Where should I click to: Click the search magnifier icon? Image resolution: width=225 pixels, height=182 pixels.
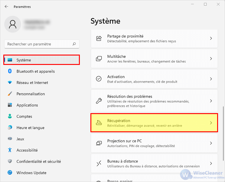point(74,44)
